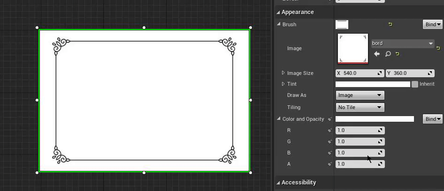Open the Tiling No Tile dropdown
Screen dimensions: 444x191
tap(360, 107)
